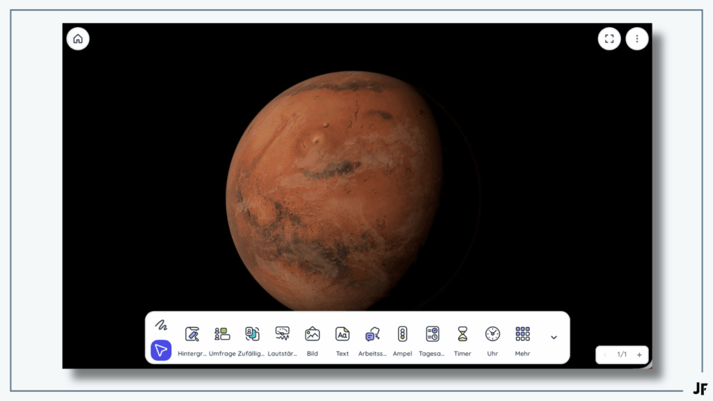Open the Hintergrund background widget
This screenshot has height=401, width=713.
tap(192, 338)
